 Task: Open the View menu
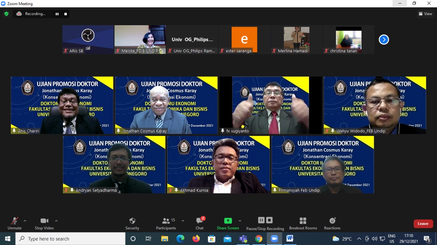pos(425,14)
